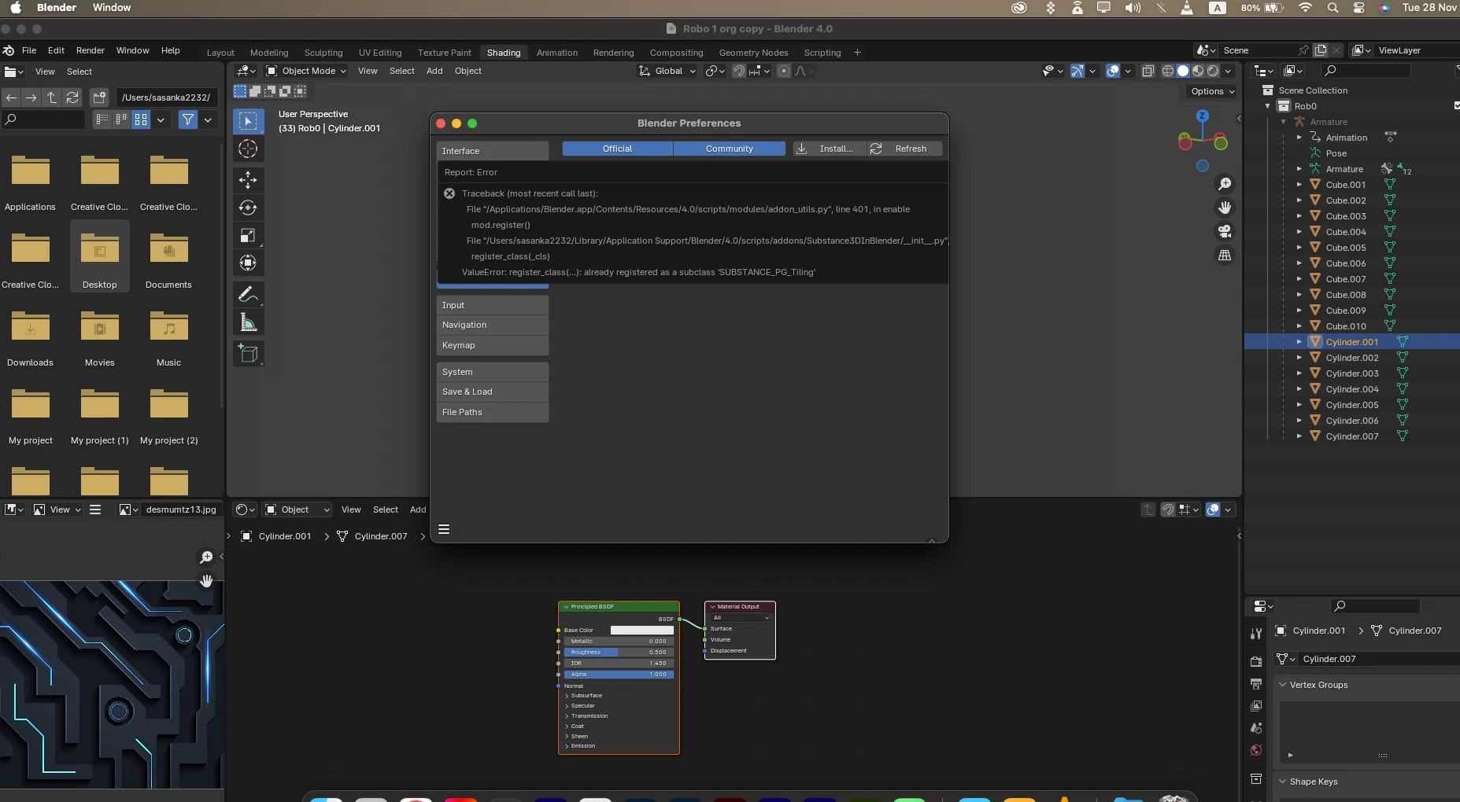Open the Navigation preferences section
Screen dimensions: 1460x802
[493, 325]
